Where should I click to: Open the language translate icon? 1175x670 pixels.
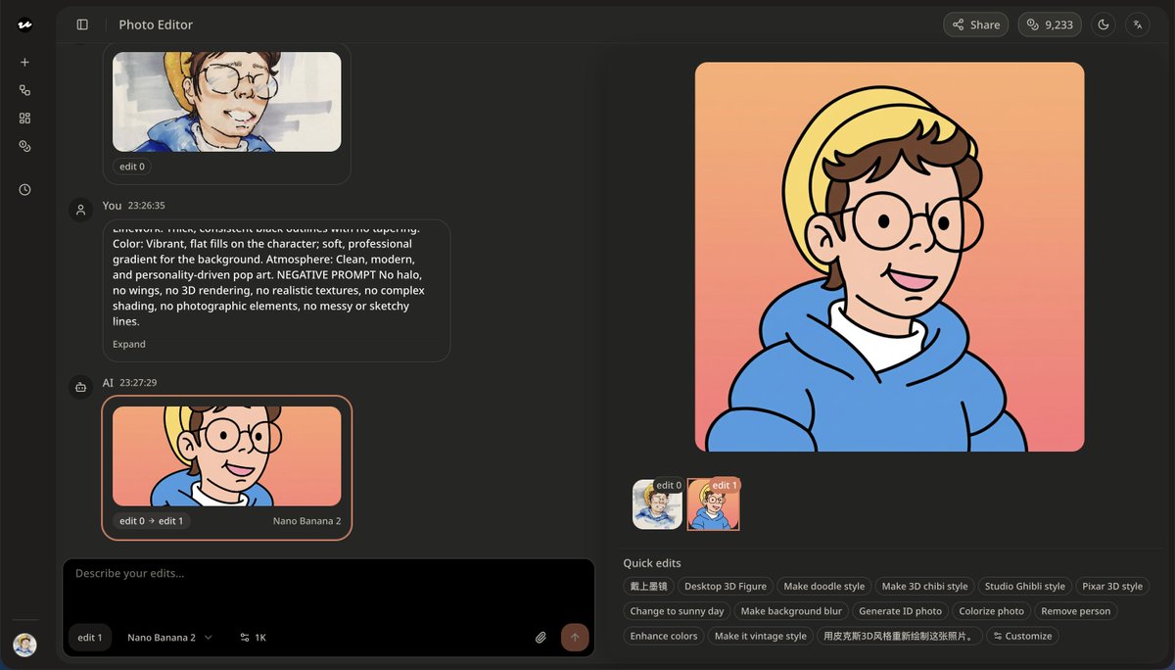pyautogui.click(x=1137, y=24)
